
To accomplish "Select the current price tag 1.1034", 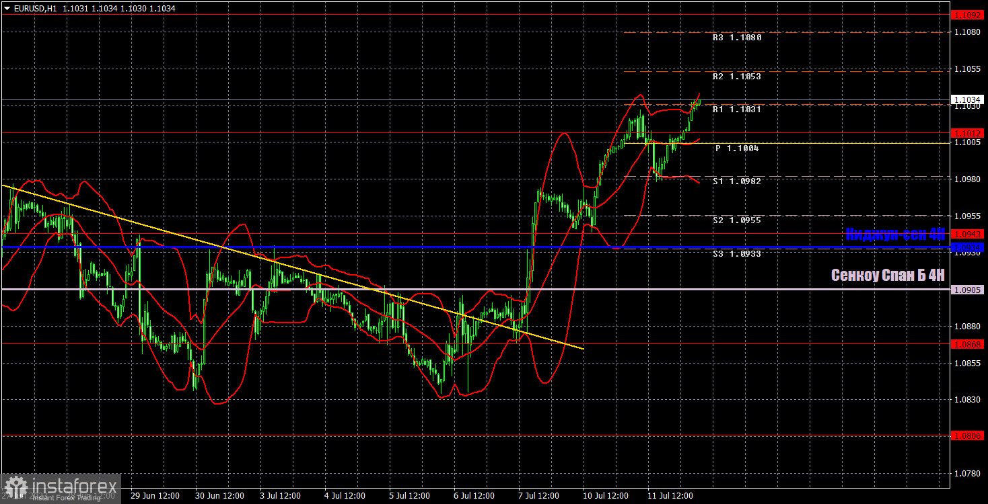I will (968, 99).
